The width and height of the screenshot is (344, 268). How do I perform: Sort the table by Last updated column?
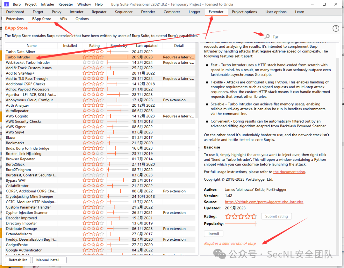point(147,45)
